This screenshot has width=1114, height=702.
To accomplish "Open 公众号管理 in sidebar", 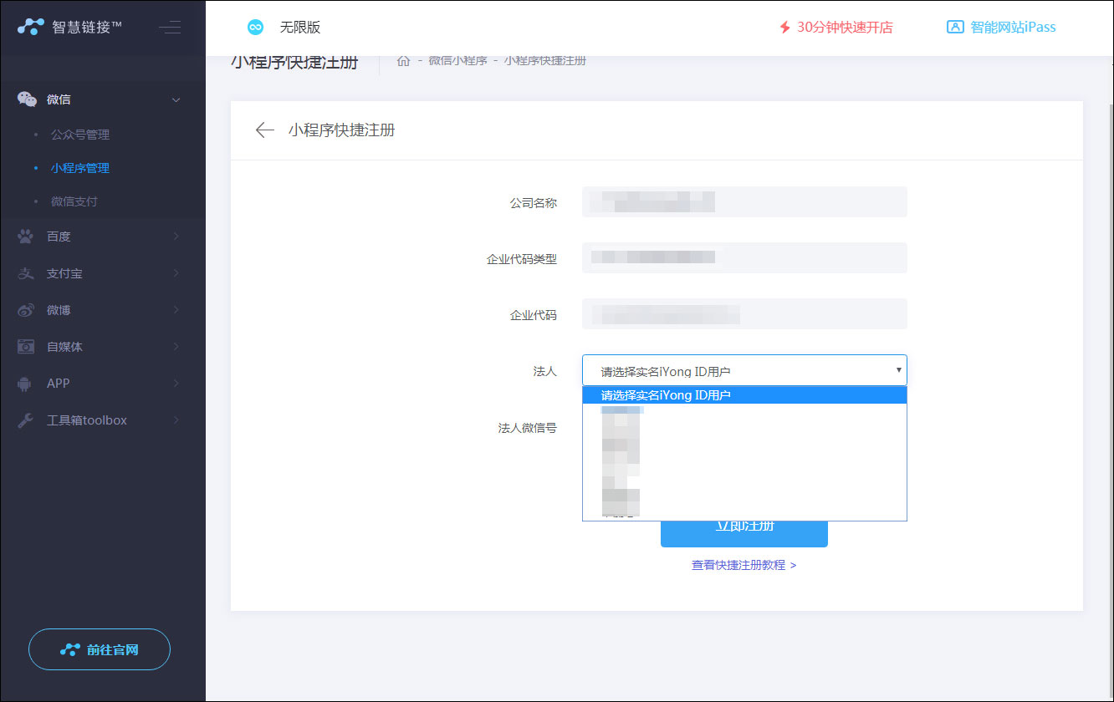I will [x=80, y=135].
